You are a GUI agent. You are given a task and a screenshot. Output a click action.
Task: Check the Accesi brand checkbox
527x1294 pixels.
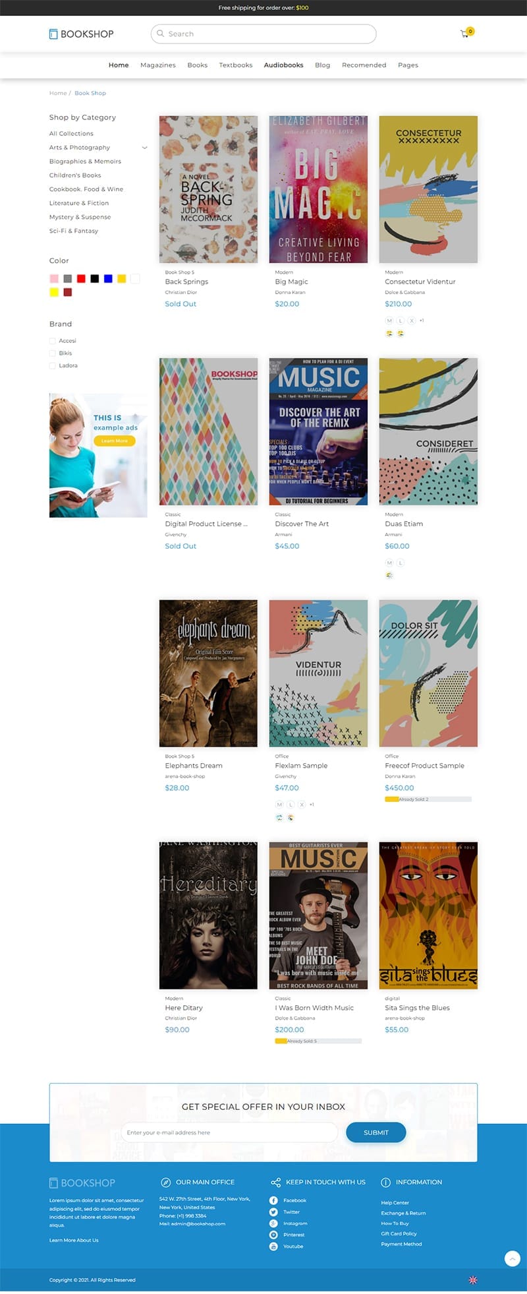pos(53,341)
